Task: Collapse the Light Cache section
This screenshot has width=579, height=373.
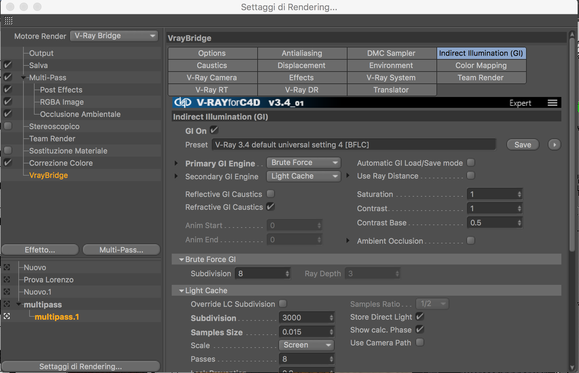Action: (182, 291)
